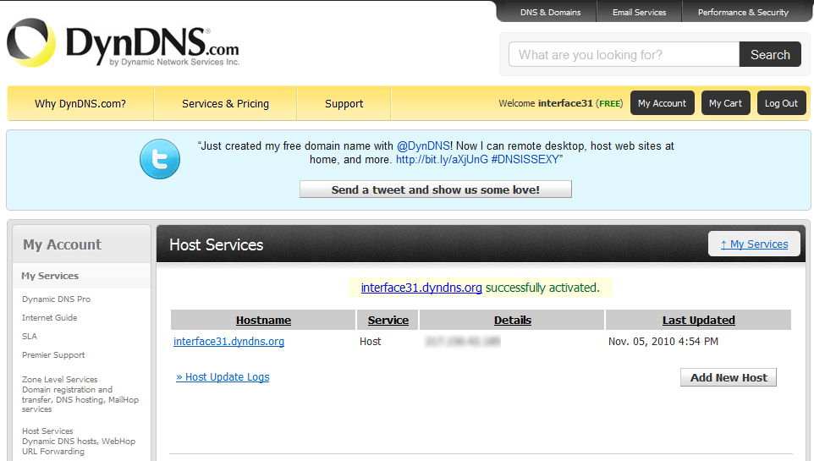
Task: Focus the 'What are you looking for?' search box
Action: [624, 54]
